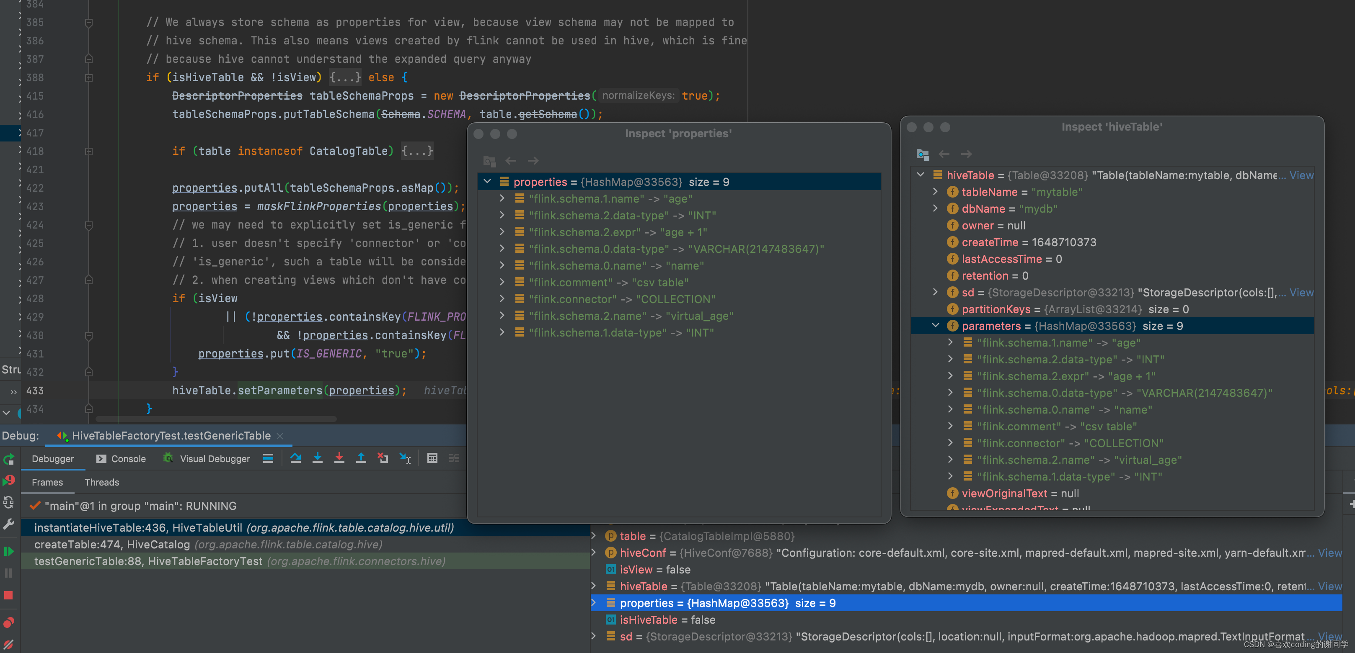This screenshot has height=653, width=1355.
Task: Toggle code fold marker at line 388
Action: pyautogui.click(x=89, y=78)
